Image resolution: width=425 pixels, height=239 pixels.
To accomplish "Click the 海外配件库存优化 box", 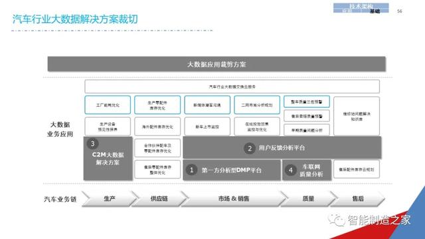I will [157, 127].
